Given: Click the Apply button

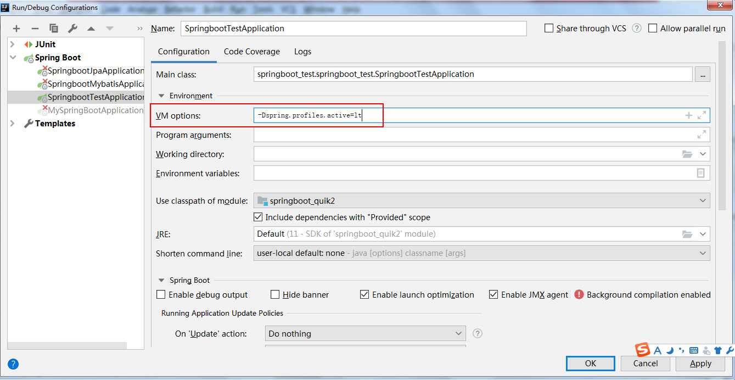Looking at the screenshot, I should [x=700, y=363].
